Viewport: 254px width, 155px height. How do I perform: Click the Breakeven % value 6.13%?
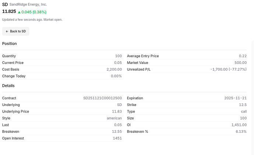[241, 131]
